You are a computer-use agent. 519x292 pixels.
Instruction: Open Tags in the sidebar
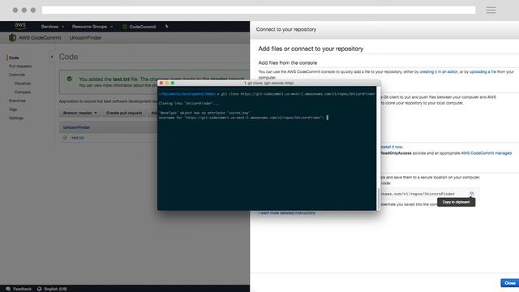pos(13,109)
